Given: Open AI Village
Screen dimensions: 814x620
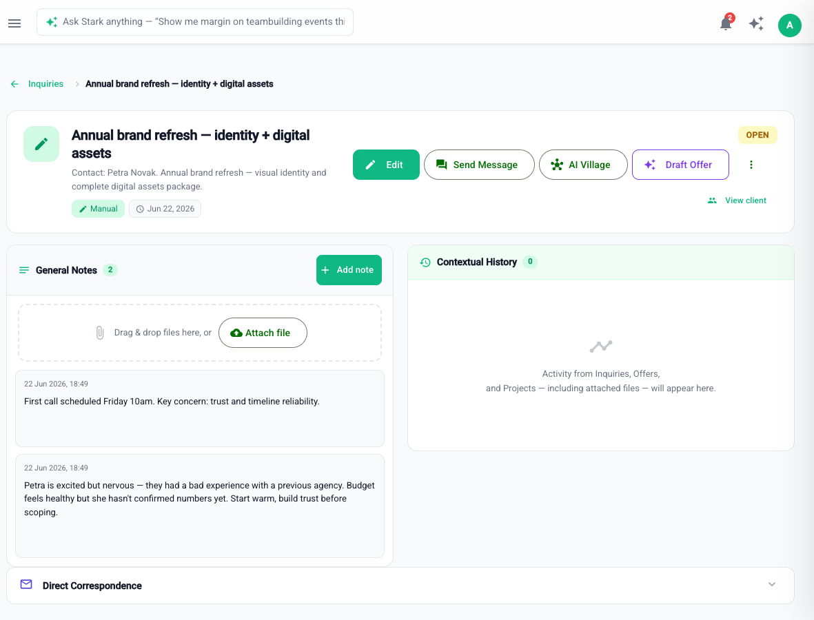Looking at the screenshot, I should [x=583, y=165].
